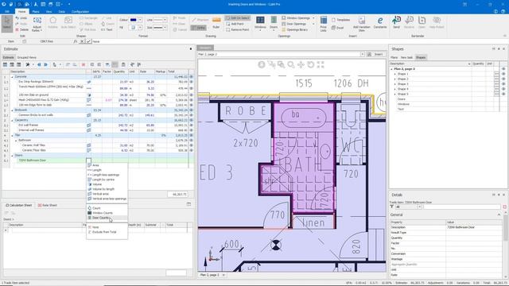Image resolution: width=509 pixels, height=286 pixels.
Task: Select the Text shape tool
Action: 107,29
